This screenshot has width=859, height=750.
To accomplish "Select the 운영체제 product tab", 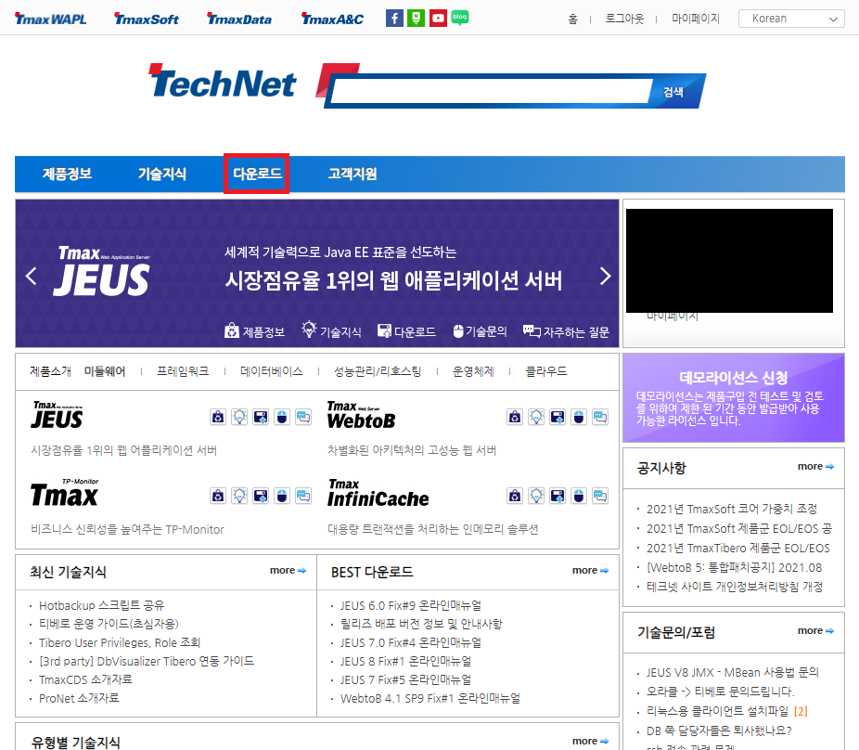I will pos(473,371).
